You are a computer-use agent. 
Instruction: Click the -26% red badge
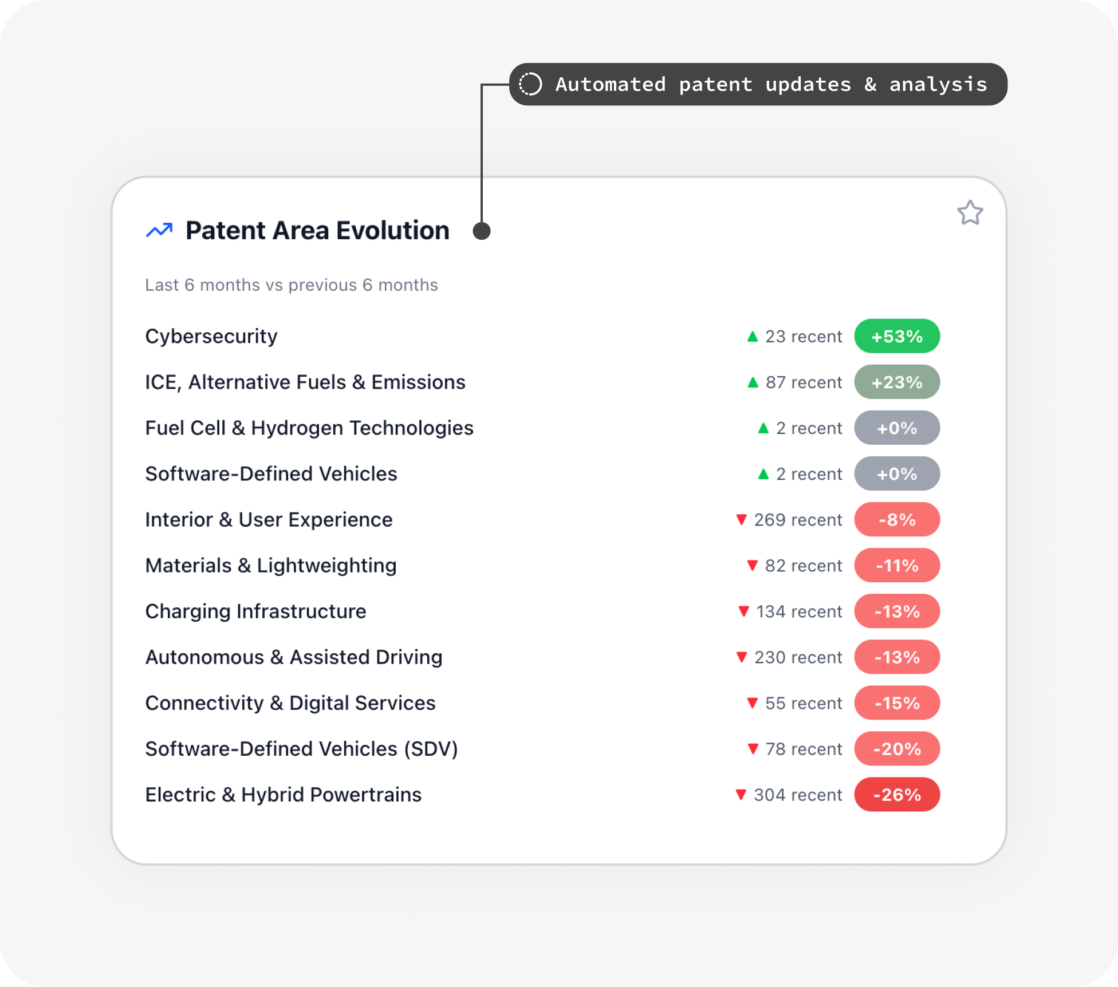[896, 795]
